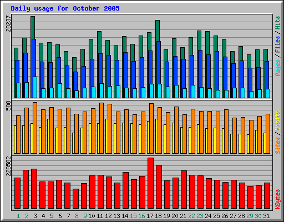
Task: Click day 14 on the x-axis
Action: point(125,216)
